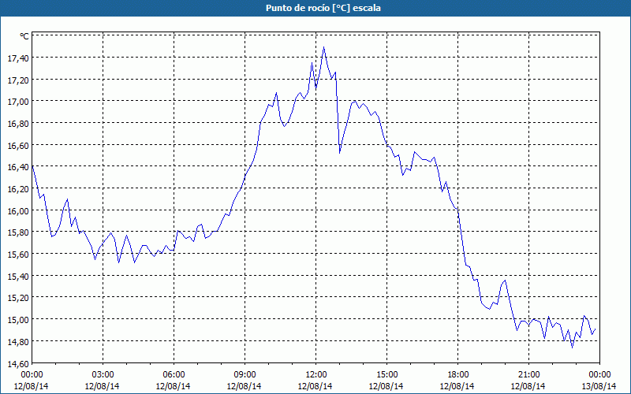631x394 pixels.
Task: Click the 03:00 time axis label
Action: [x=103, y=375]
